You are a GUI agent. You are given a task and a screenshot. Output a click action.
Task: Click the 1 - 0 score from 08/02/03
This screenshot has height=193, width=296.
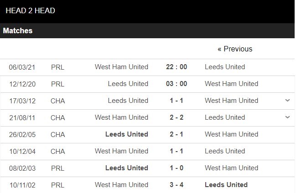click(177, 168)
